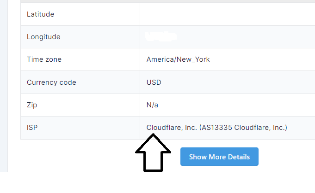The image size is (315, 193).
Task: Click the blank white band below the arrow
Action: [157, 182]
